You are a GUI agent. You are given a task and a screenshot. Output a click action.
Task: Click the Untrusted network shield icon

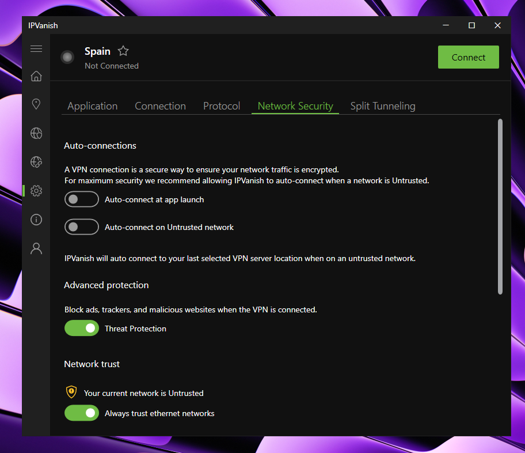click(71, 392)
